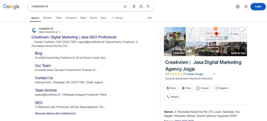Click the Google logo
This screenshot has height=121, width=267.
click(11, 7)
